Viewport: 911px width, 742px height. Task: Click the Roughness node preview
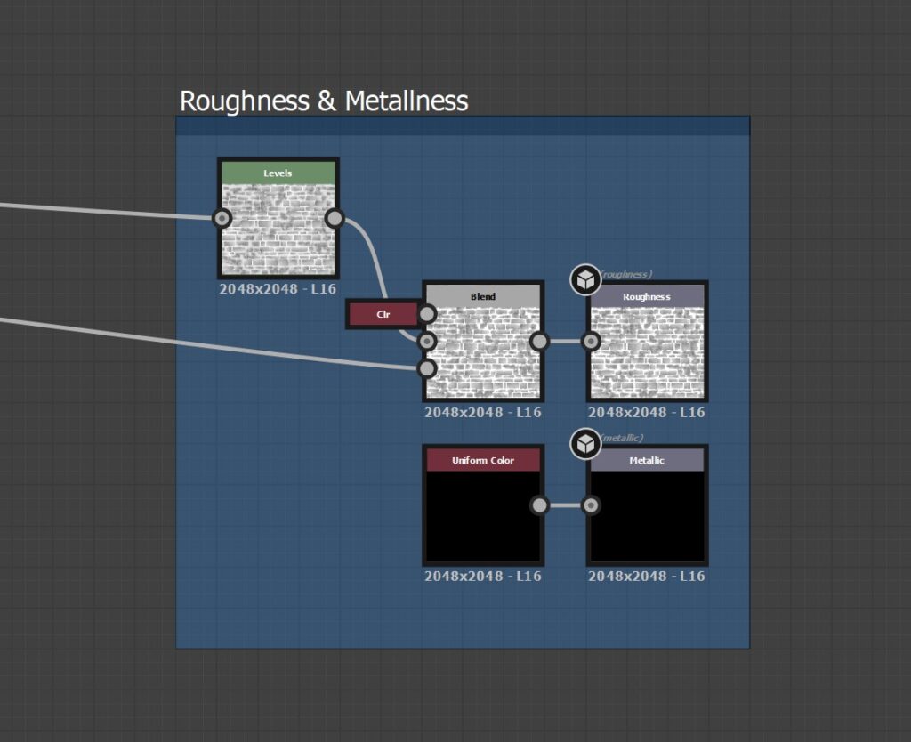(647, 351)
